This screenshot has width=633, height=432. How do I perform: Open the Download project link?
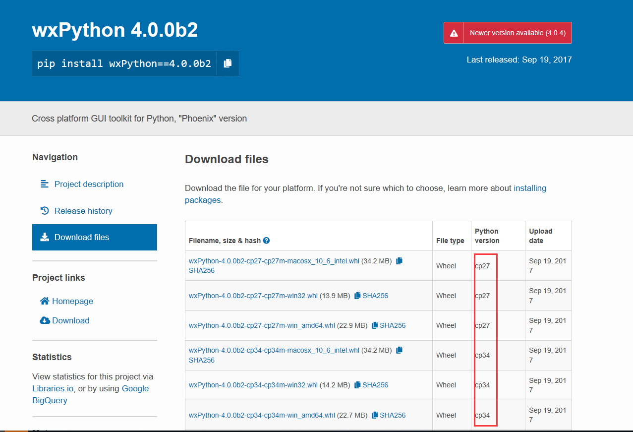point(71,320)
